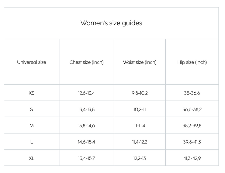Screen dimensions: 225x173
Task: Select the Hip size (inch) header
Action: click(x=192, y=62)
